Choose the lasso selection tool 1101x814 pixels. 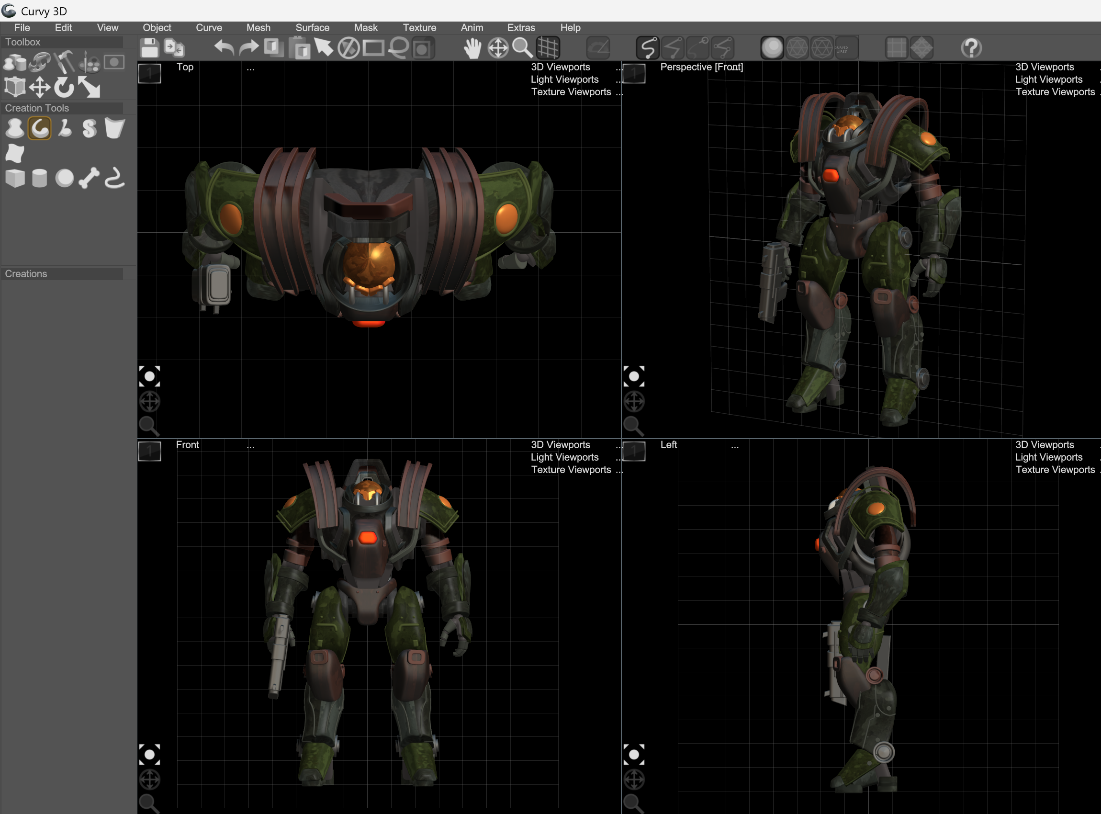[399, 48]
